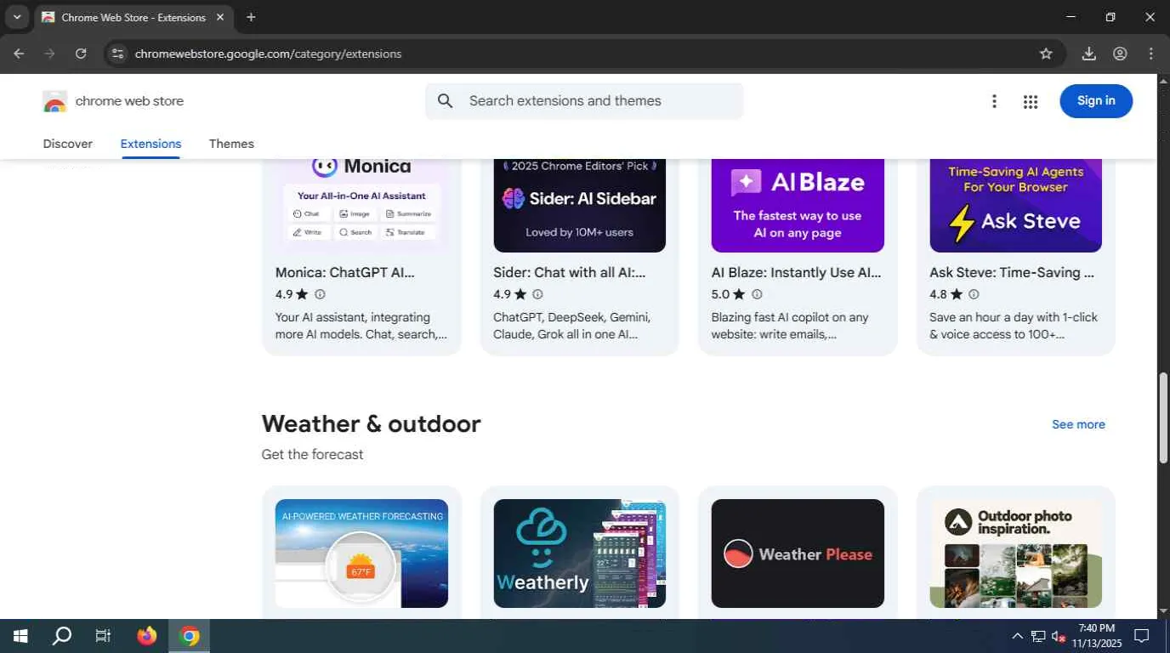The width and height of the screenshot is (1170, 653).
Task: Click the "Get the forecast" subtitle
Action: coord(312,455)
